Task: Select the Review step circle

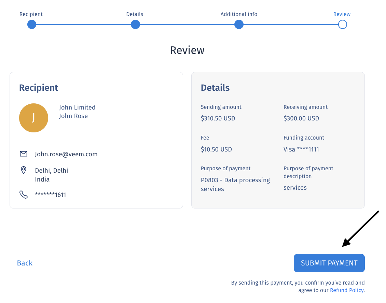Action: (342, 25)
